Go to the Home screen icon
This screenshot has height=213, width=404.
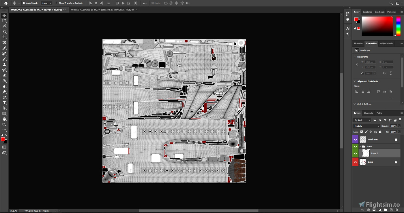click(6, 3)
